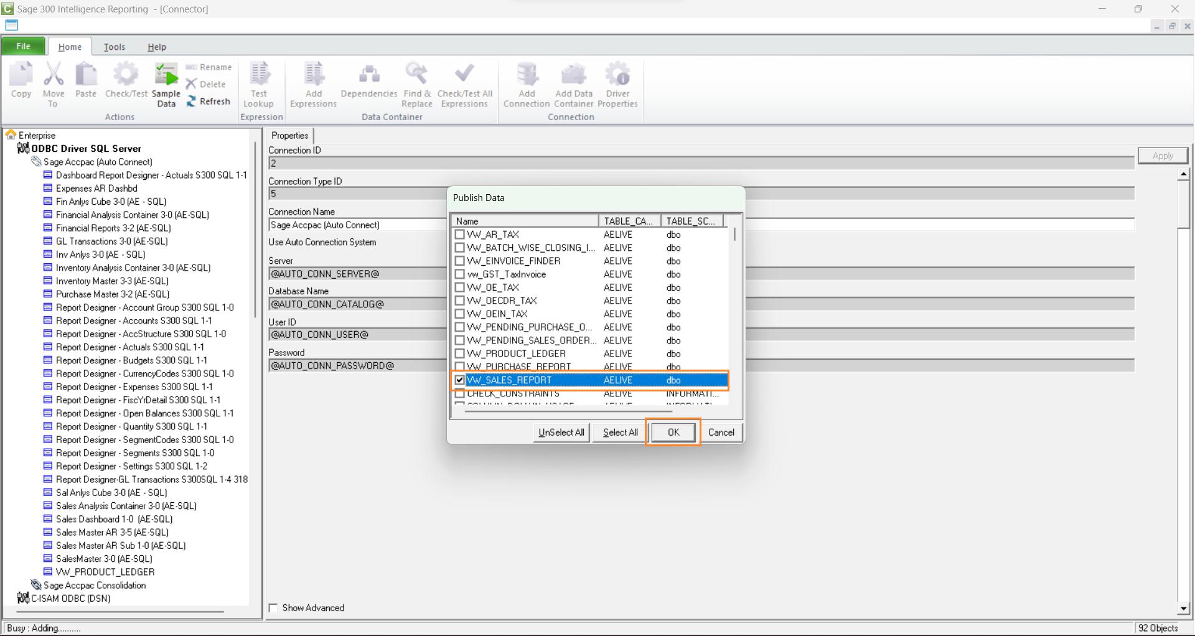This screenshot has height=636, width=1195.
Task: Uncheck the VW_SALES_REPORT checkbox
Action: [460, 380]
